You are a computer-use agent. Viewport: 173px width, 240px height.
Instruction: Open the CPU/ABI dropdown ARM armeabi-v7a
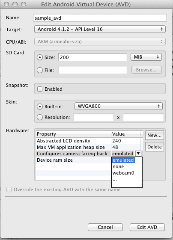[100, 41]
